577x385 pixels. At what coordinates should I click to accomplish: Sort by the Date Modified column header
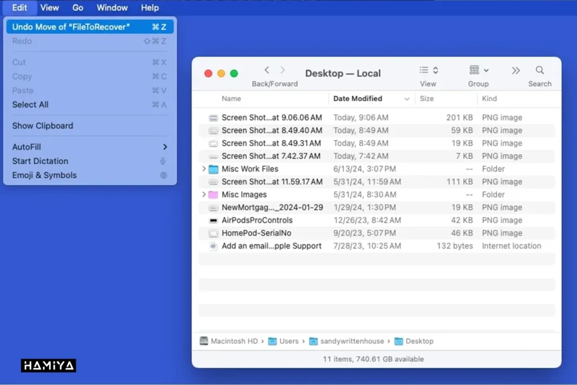click(x=358, y=99)
